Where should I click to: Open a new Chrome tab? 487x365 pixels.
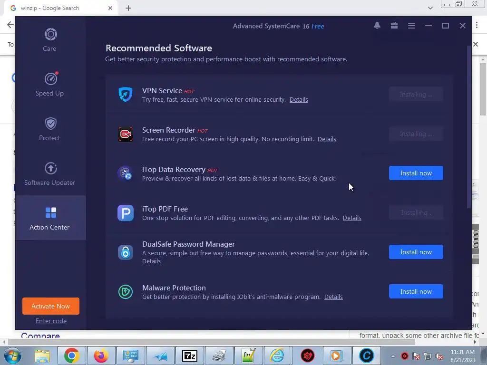pyautogui.click(x=128, y=9)
